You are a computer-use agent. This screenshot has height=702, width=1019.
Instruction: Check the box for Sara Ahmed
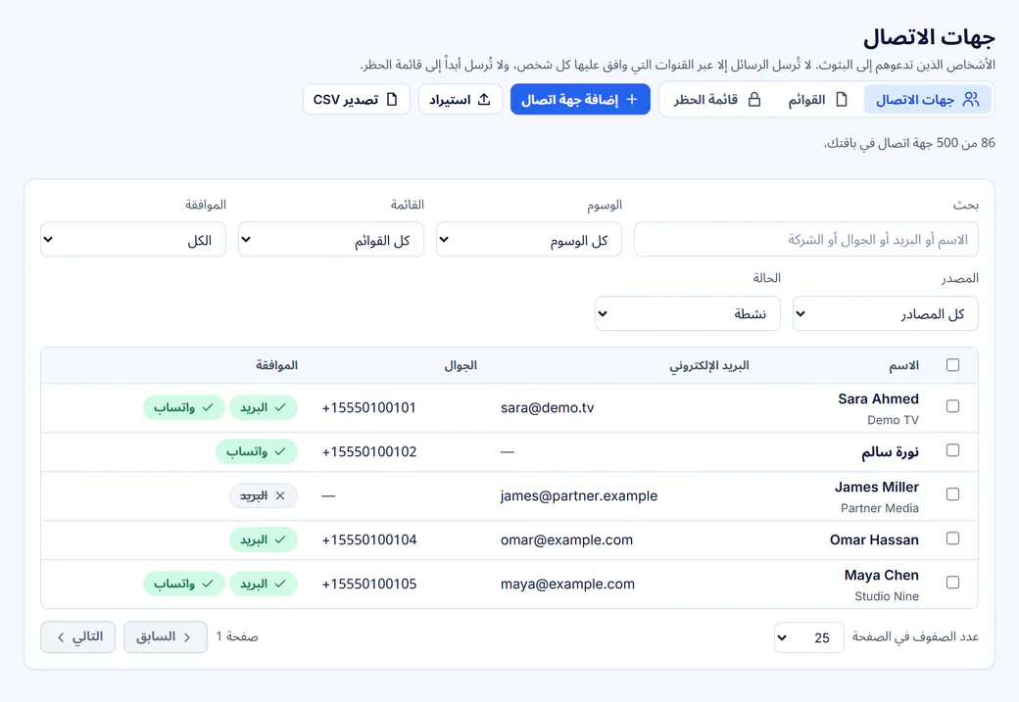tap(952, 406)
